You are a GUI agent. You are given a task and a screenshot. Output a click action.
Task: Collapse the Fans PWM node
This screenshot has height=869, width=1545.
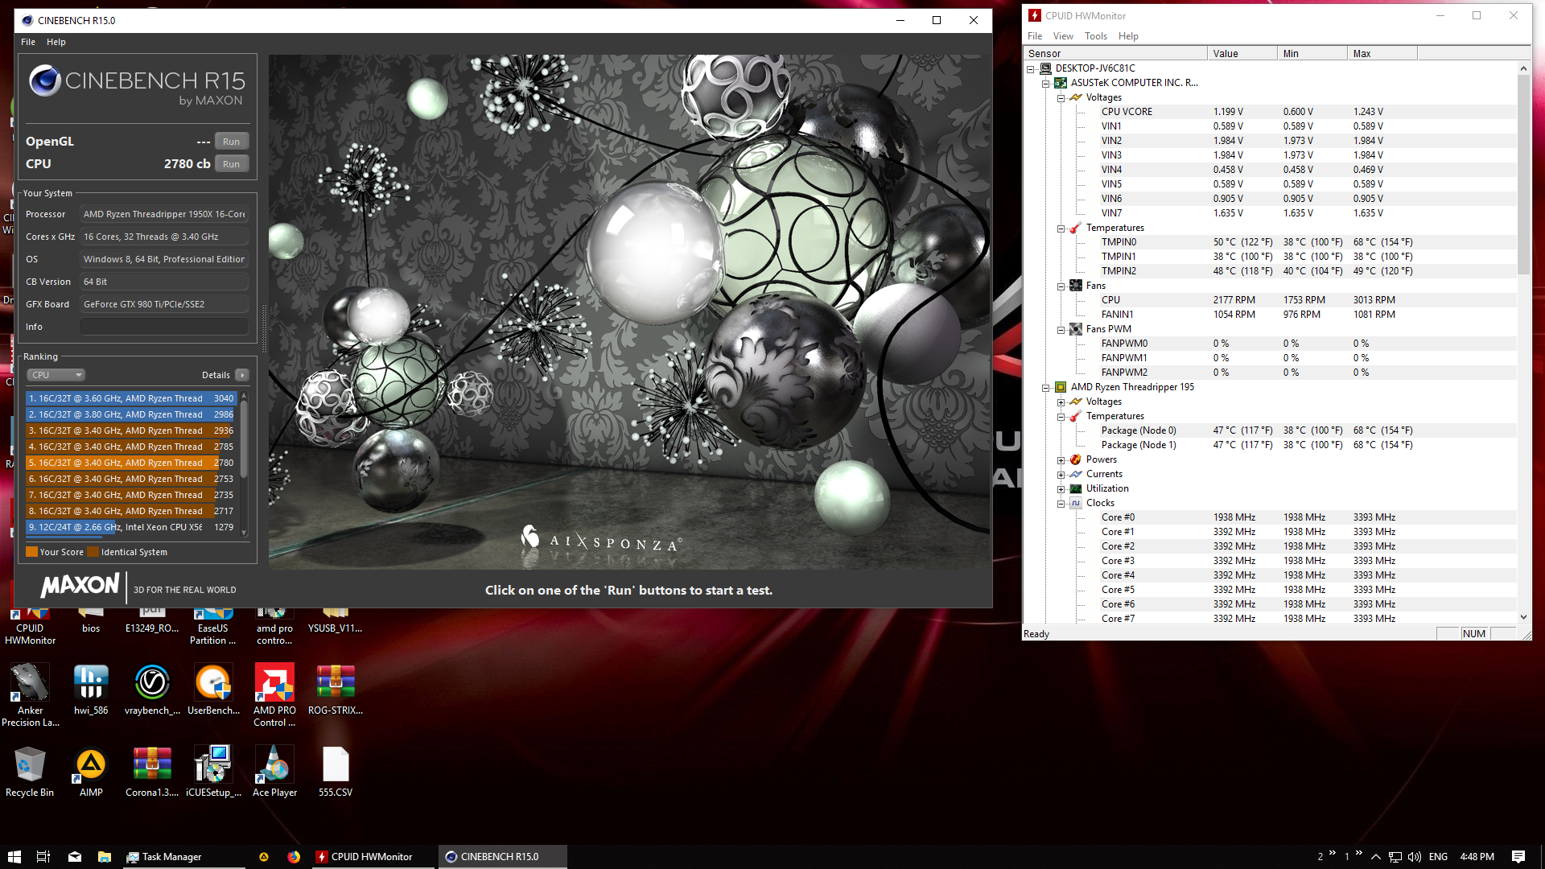[1061, 330]
